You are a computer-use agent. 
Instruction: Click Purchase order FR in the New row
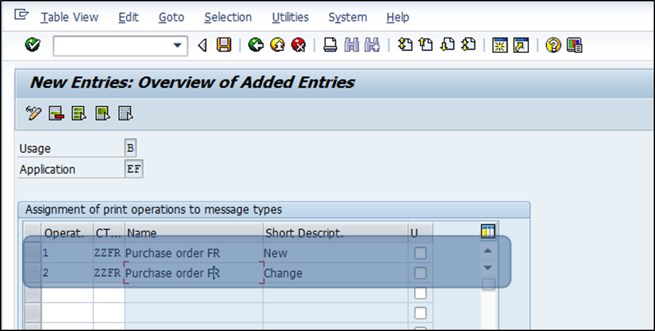[x=194, y=253]
